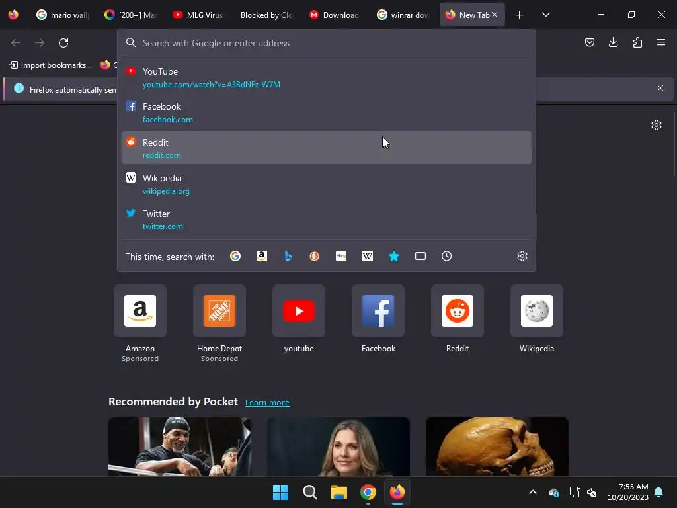Close the New Tab tab

pyautogui.click(x=495, y=15)
